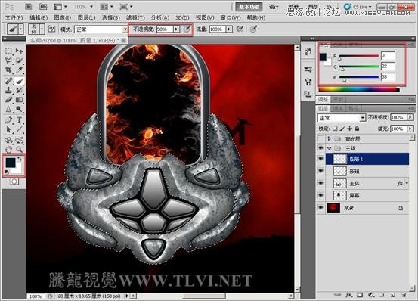The image size is (418, 301).
Task: Open the History panel icon
Action: pos(308,51)
